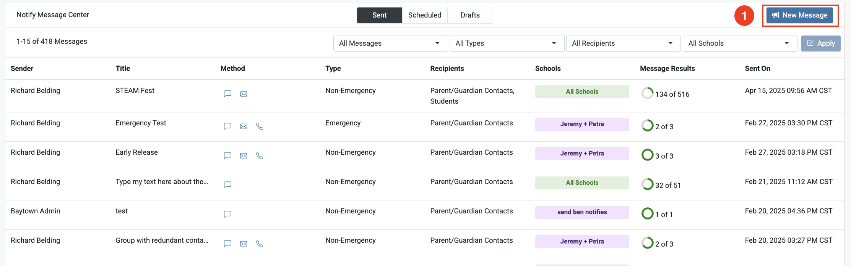This screenshot has width=851, height=266.
Task: Expand the All Schools filter dropdown
Action: [x=739, y=43]
